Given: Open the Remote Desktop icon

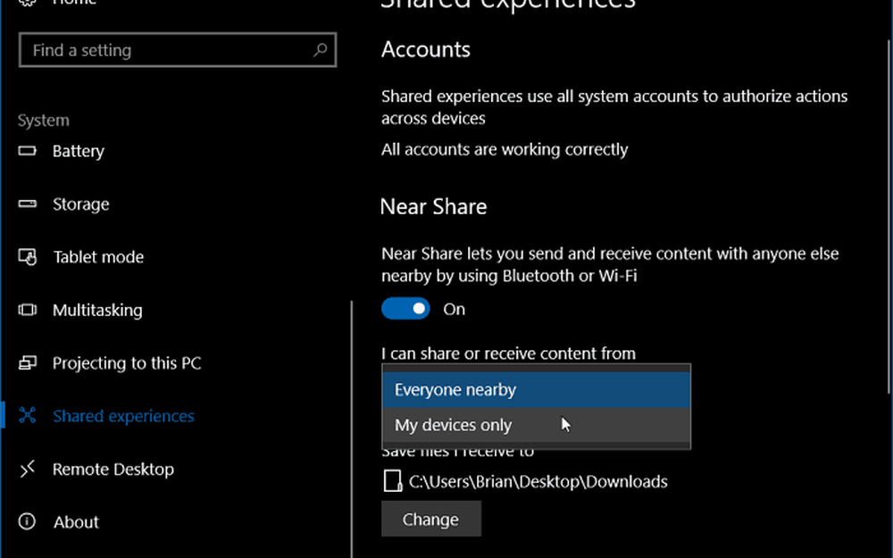Looking at the screenshot, I should pyautogui.click(x=27, y=470).
